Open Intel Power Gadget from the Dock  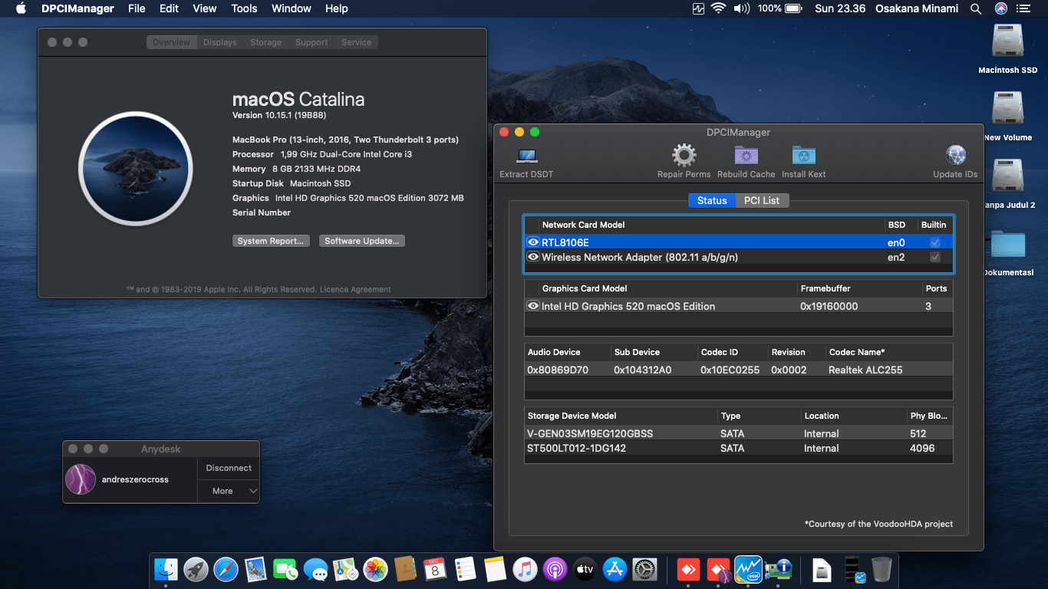[x=748, y=569]
